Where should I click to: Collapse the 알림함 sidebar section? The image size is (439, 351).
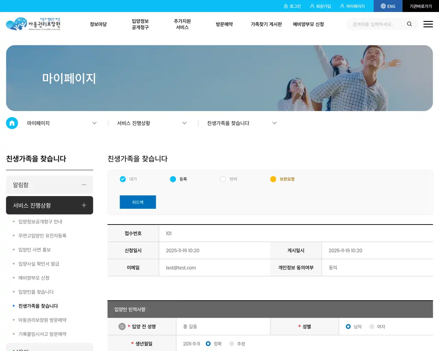84,185
